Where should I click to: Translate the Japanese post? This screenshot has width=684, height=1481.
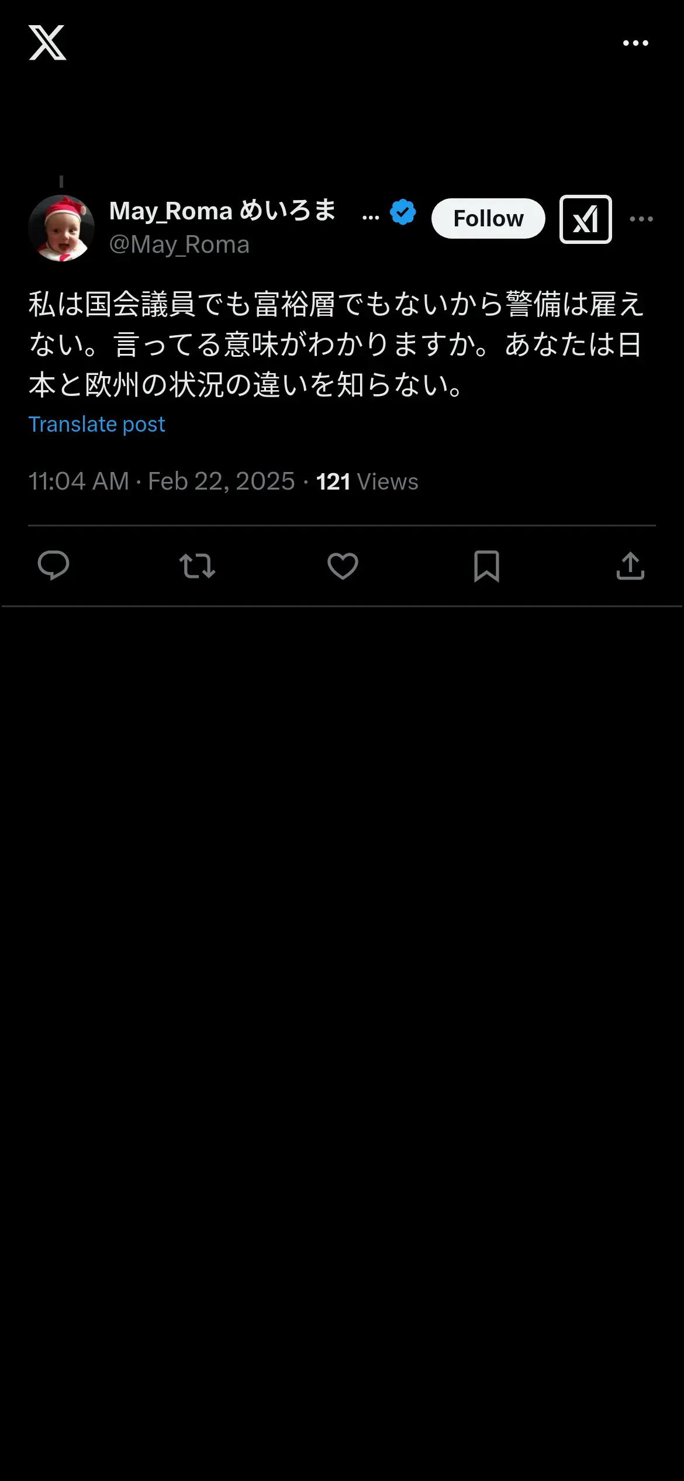click(x=97, y=424)
